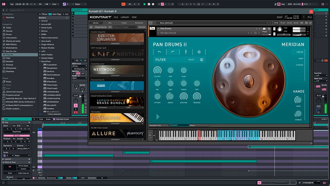Open the Allure library thumbnail
Image resolution: width=330 pixels, height=186 pixels.
[117, 134]
